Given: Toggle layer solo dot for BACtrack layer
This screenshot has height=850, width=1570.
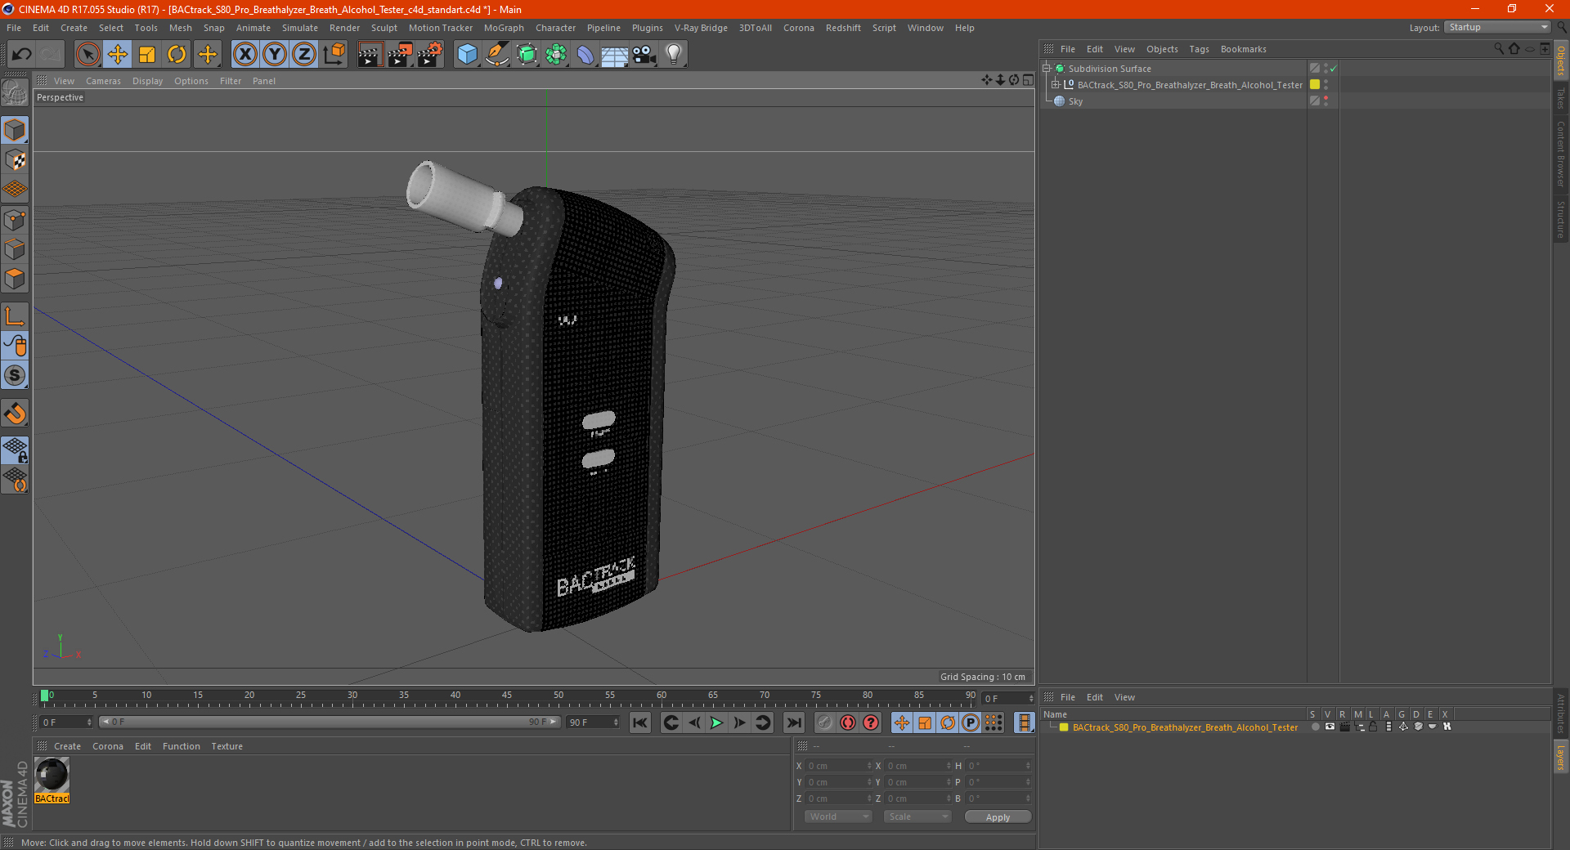Looking at the screenshot, I should (1315, 727).
